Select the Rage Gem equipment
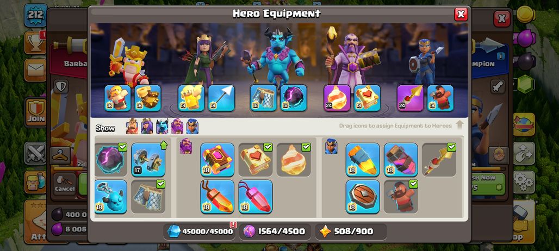 pyautogui.click(x=217, y=197)
